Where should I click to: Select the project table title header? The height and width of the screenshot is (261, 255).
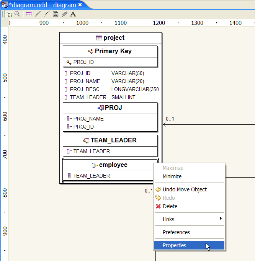click(x=110, y=38)
